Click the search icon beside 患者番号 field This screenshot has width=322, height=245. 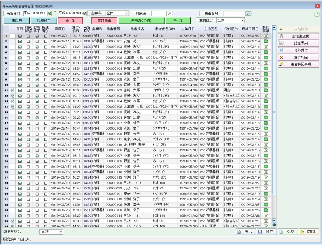248,13
